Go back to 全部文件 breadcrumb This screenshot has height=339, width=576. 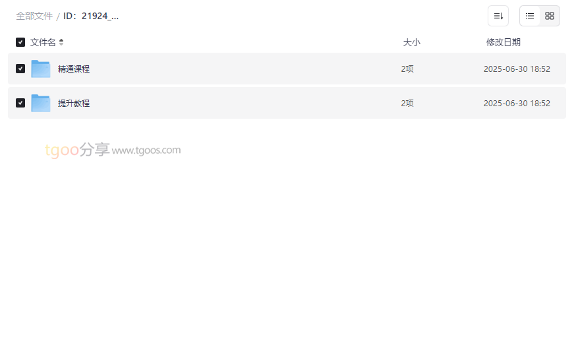(x=34, y=16)
